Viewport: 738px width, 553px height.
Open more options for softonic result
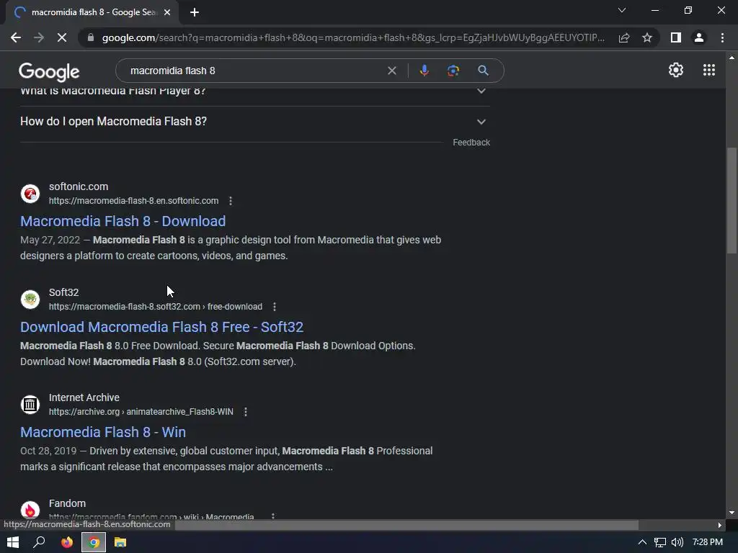coord(231,201)
